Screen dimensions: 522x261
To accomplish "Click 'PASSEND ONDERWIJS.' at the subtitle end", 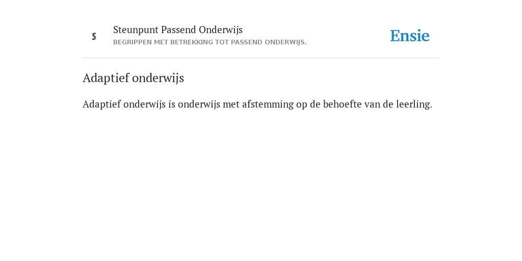I will pyautogui.click(x=269, y=42).
